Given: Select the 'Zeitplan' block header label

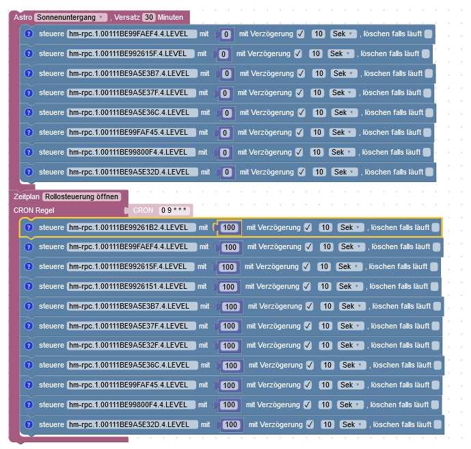Looking at the screenshot, I should tap(27, 196).
